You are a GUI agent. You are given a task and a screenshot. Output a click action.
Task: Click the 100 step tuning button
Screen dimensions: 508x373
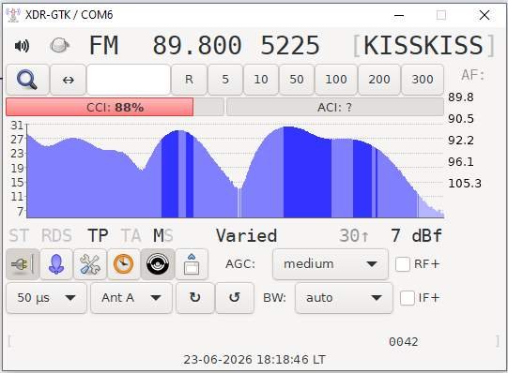[336, 80]
